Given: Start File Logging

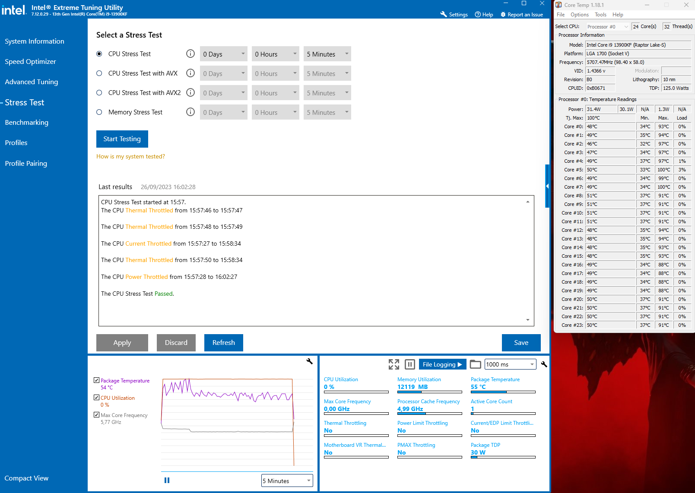Looking at the screenshot, I should 442,364.
